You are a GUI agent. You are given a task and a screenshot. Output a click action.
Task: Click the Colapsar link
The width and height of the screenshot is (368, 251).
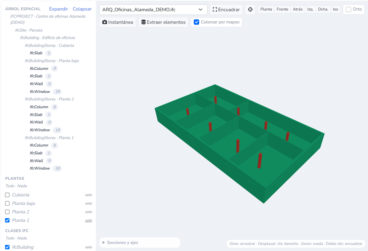pos(82,9)
